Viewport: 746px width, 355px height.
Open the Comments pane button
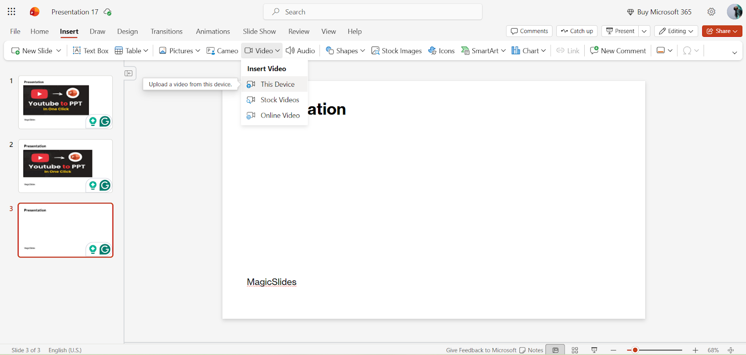click(x=529, y=31)
